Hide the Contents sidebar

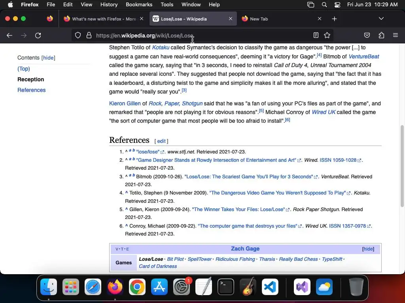48,58
